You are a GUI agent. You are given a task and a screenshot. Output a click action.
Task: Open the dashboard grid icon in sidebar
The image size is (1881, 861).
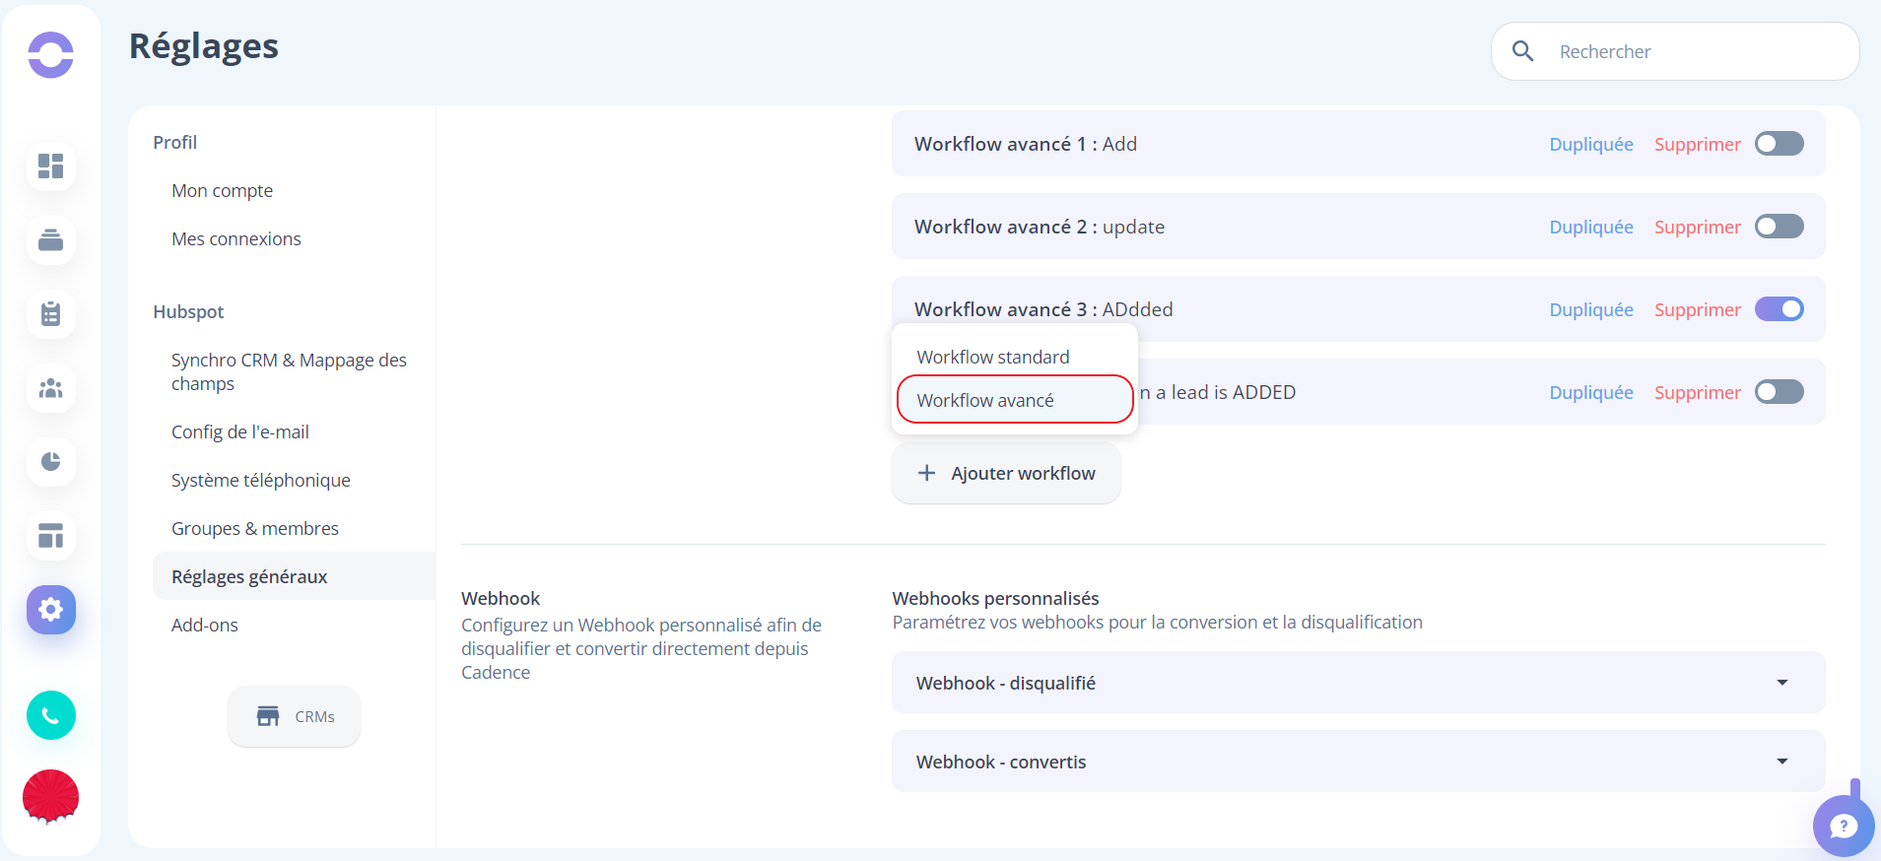coord(51,166)
